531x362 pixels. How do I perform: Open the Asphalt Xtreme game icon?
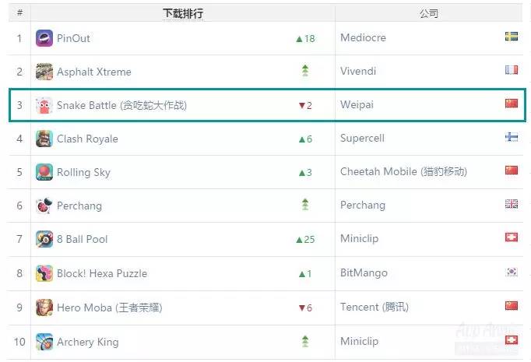tap(44, 72)
